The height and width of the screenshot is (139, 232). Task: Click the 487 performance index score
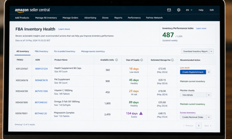point(168,35)
